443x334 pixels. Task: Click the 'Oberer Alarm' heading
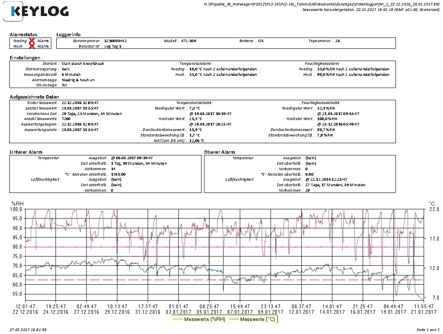(219, 152)
